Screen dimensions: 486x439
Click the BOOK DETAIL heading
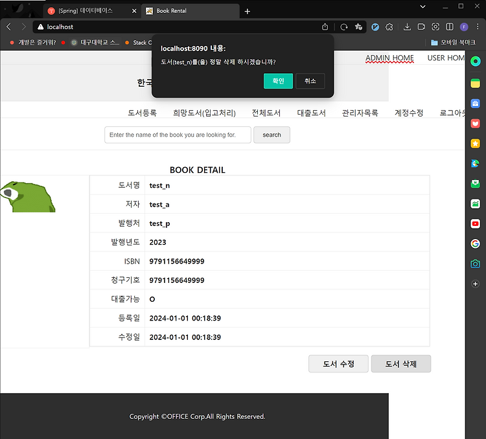[x=198, y=170]
